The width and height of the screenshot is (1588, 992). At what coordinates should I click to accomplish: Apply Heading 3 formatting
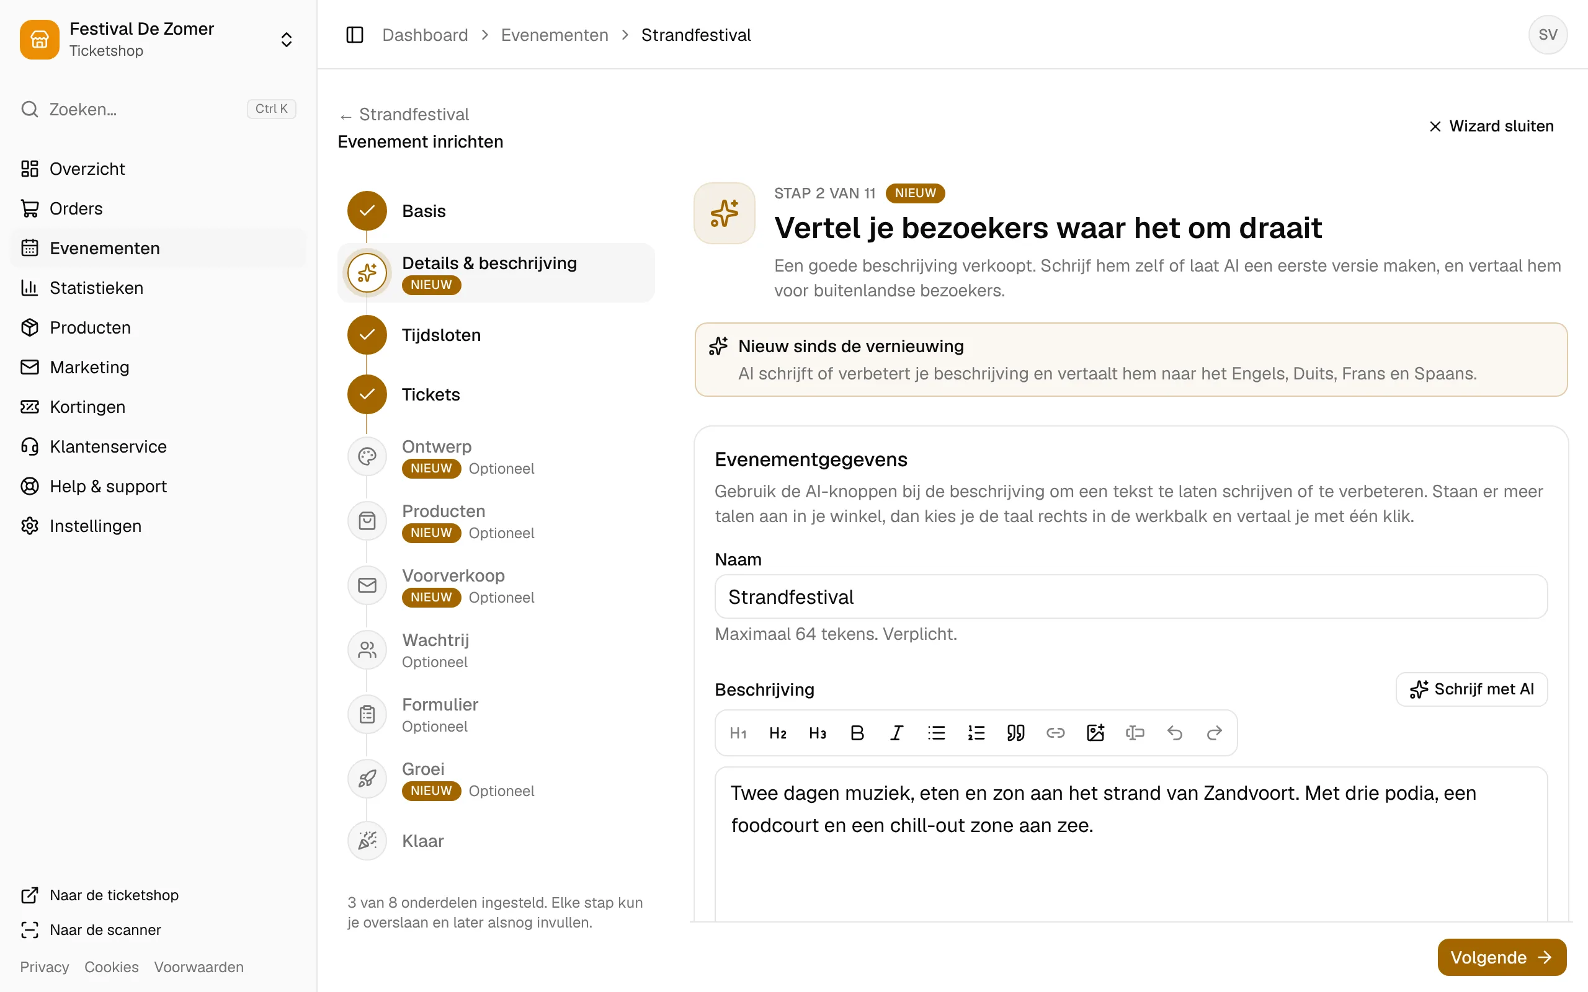pyautogui.click(x=818, y=733)
